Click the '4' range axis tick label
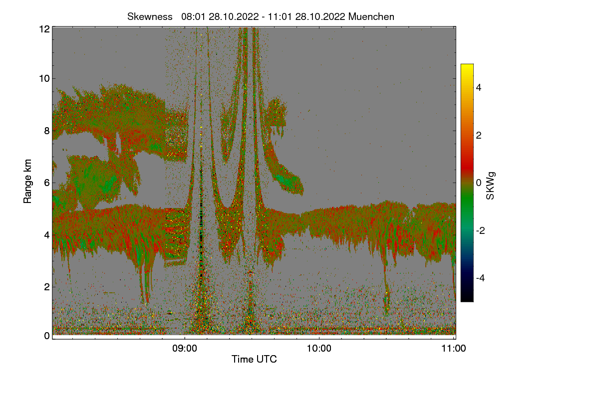The image size is (599, 399). 47,234
